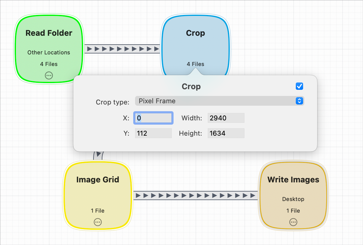Open the Write Images node's ellipsis options
Screen dimensions: 363x245
pyautogui.click(x=293, y=222)
